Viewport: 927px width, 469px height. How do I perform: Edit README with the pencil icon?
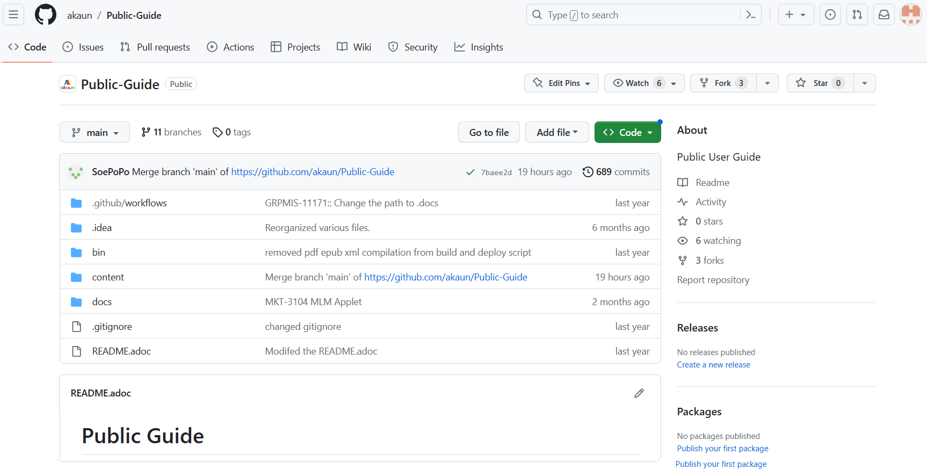pos(639,393)
